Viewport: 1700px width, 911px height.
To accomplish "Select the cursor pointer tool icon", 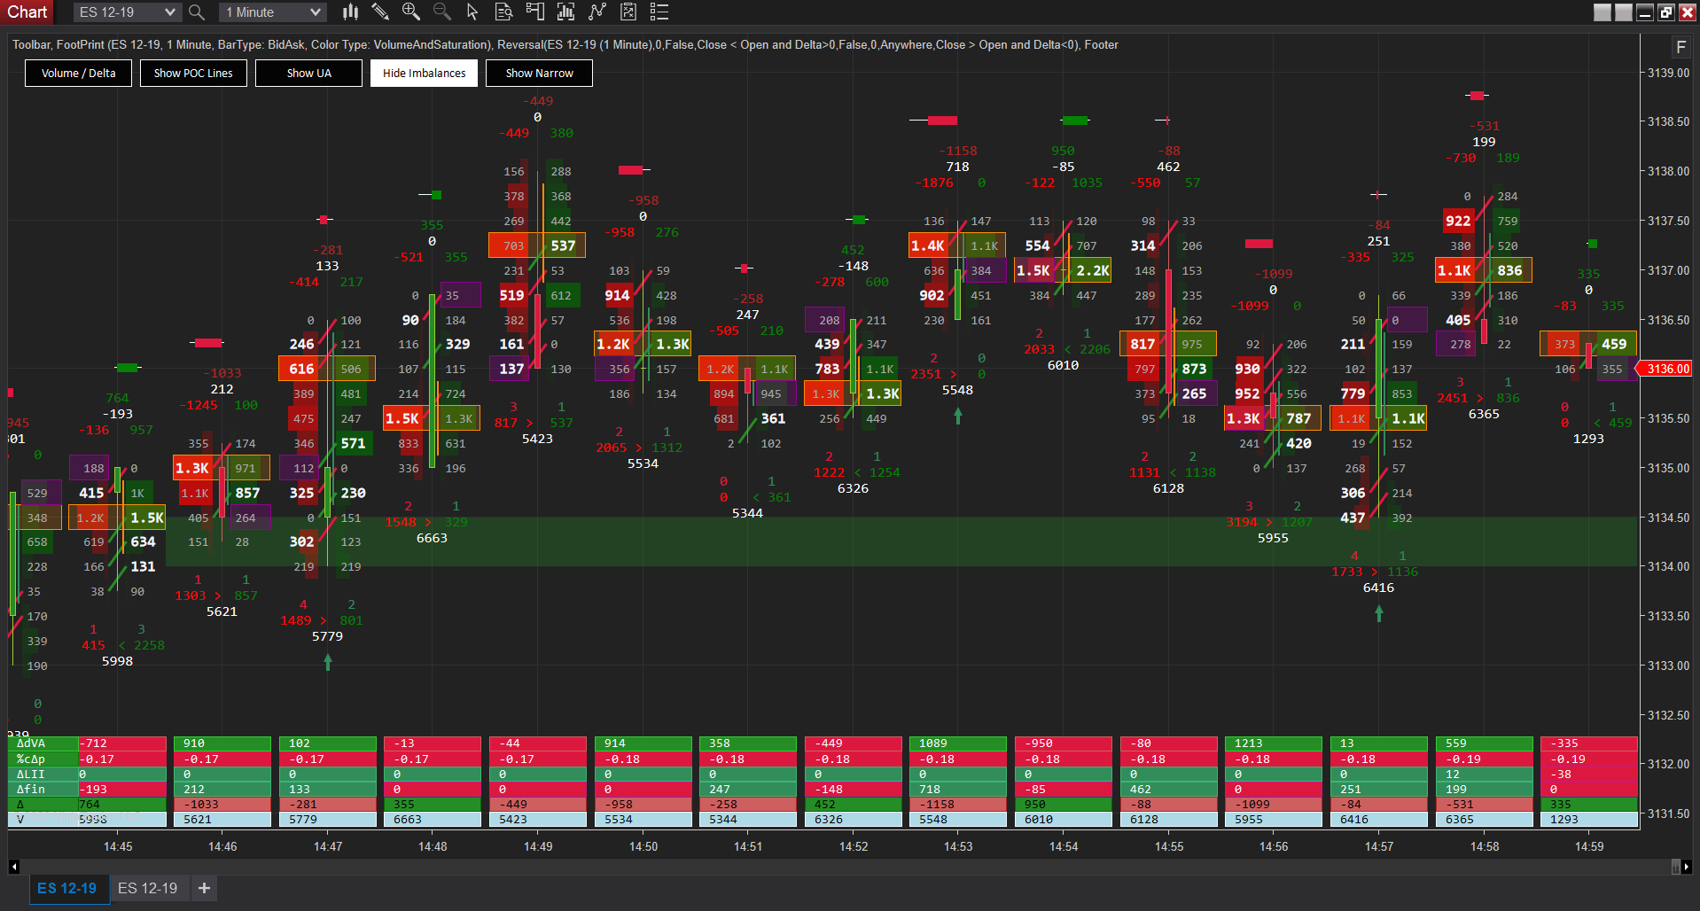I will 472,12.
